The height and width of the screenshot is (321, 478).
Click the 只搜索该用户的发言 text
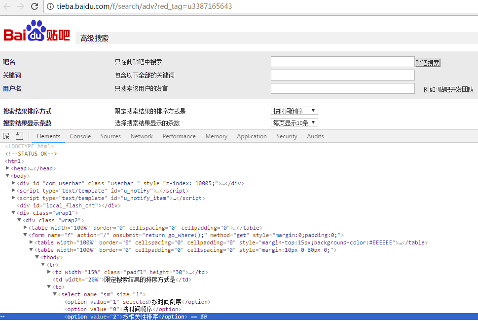point(141,88)
